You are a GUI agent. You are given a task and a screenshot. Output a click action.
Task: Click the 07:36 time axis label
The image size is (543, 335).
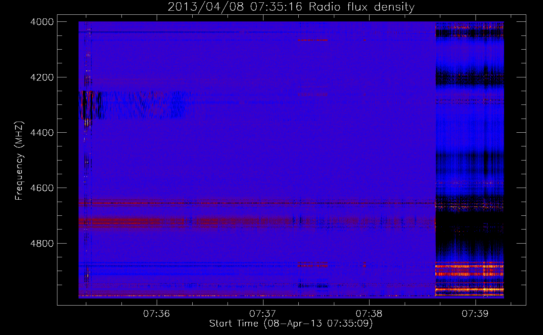tap(157, 314)
